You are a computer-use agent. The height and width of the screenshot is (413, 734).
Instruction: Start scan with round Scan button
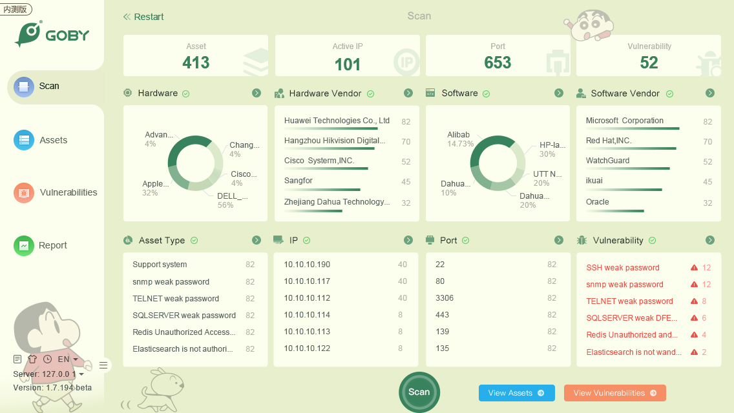(x=419, y=392)
